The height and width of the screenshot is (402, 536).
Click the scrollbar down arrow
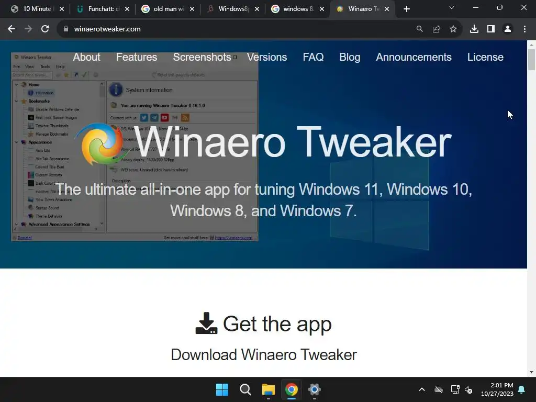[531, 372]
